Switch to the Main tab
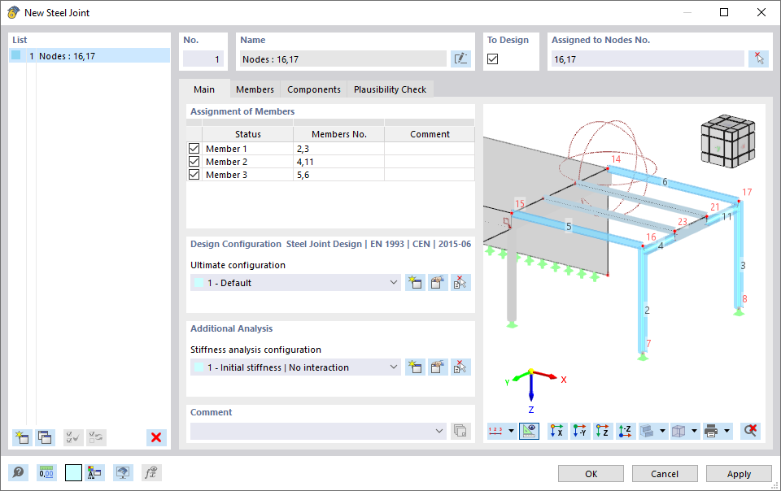781x491 pixels. point(204,89)
